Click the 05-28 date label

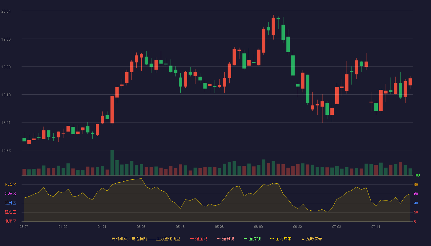coord(219,227)
